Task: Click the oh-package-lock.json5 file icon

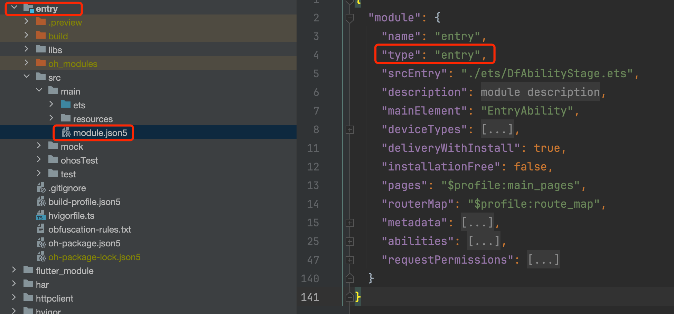Action: [41, 257]
